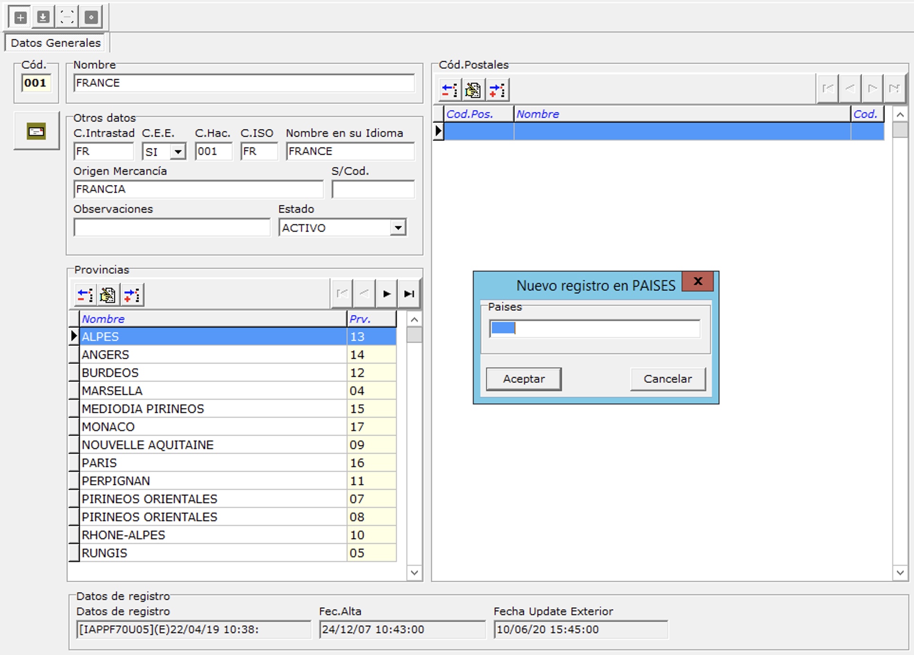Image resolution: width=914 pixels, height=655 pixels.
Task: Click the download/save toolbar icon
Action: tap(43, 18)
